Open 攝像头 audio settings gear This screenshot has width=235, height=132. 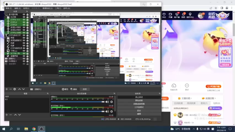tap(112, 102)
